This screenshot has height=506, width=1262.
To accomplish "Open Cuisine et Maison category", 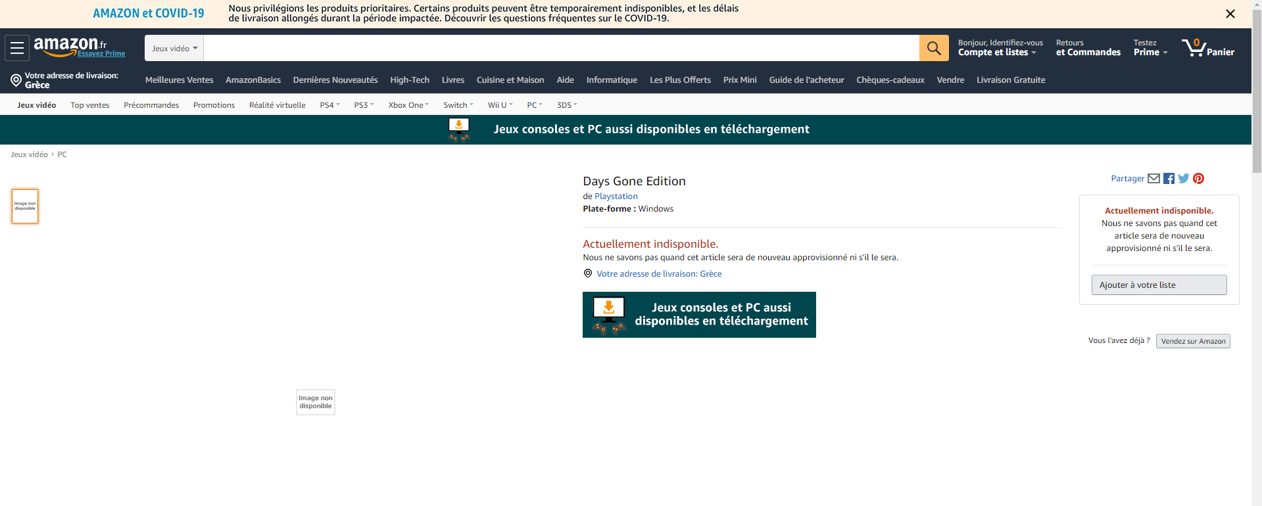I will point(510,80).
